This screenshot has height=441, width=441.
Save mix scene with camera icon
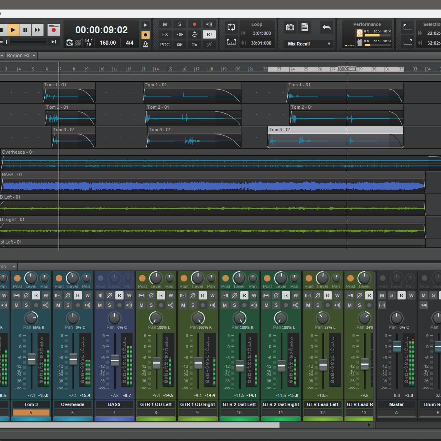click(x=290, y=27)
